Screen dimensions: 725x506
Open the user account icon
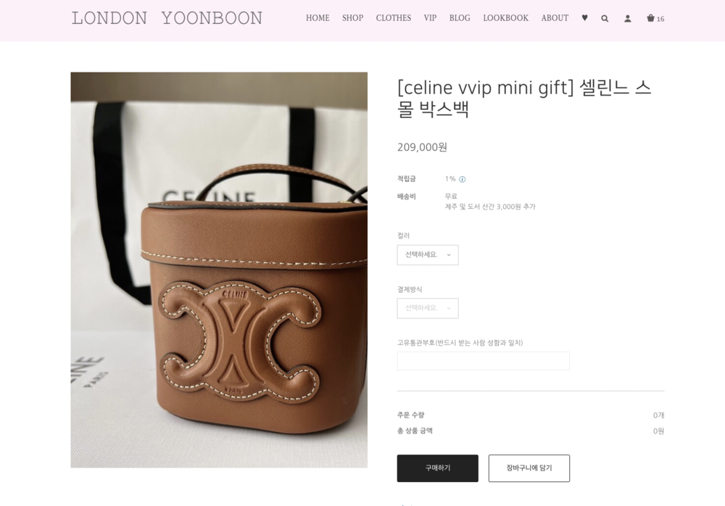(627, 19)
